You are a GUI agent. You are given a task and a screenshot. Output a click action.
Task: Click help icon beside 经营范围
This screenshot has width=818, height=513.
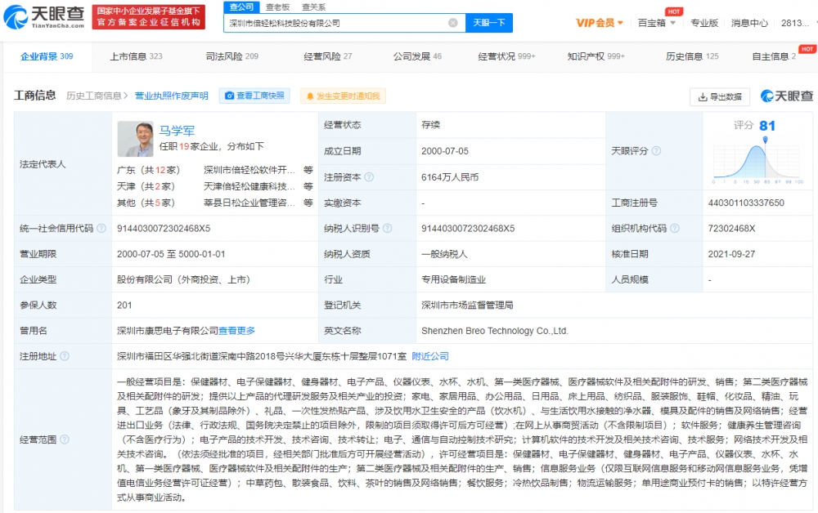coord(64,439)
